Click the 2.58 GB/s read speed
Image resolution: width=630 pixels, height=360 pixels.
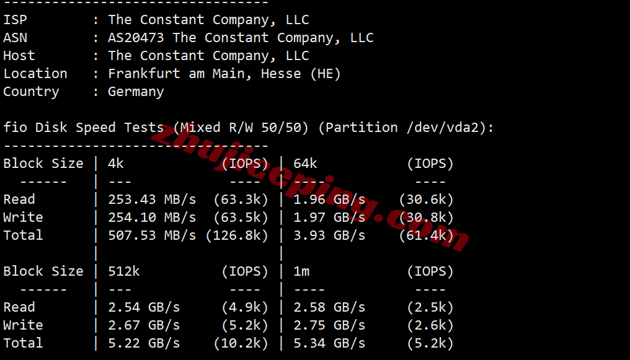click(329, 307)
